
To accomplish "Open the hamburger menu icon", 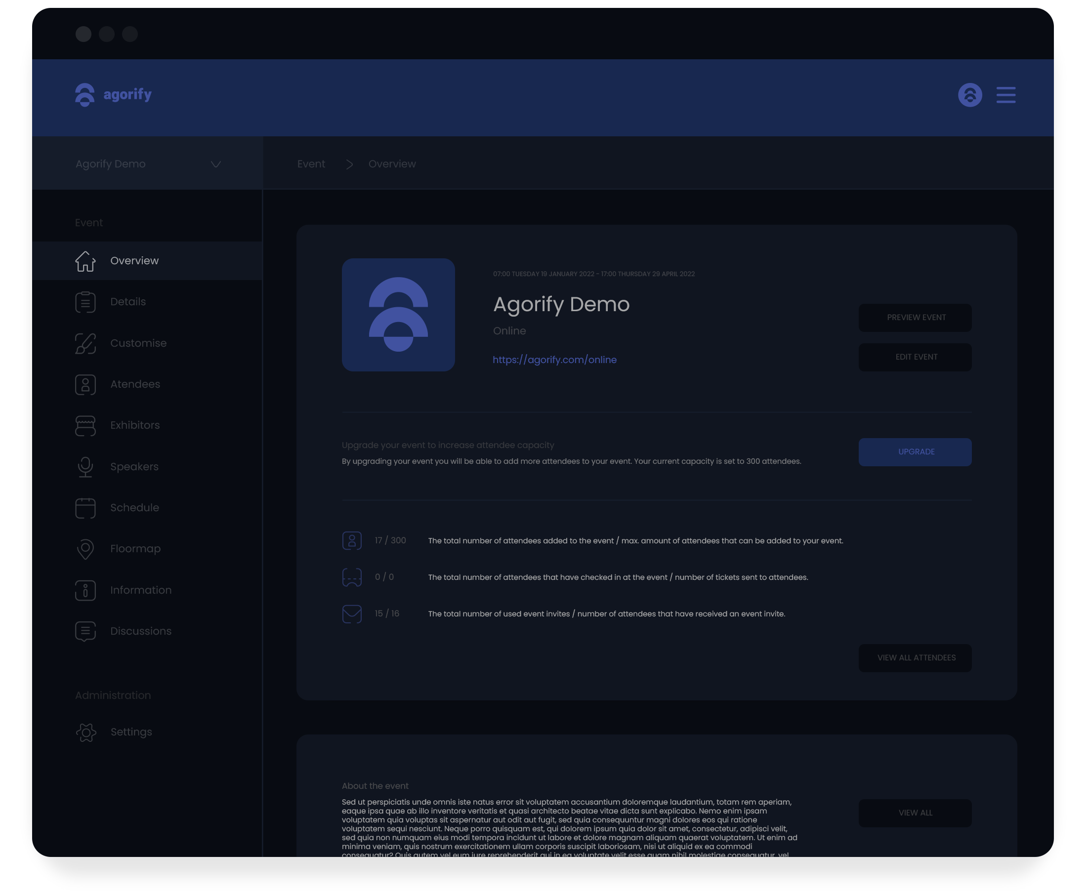I will [1005, 95].
